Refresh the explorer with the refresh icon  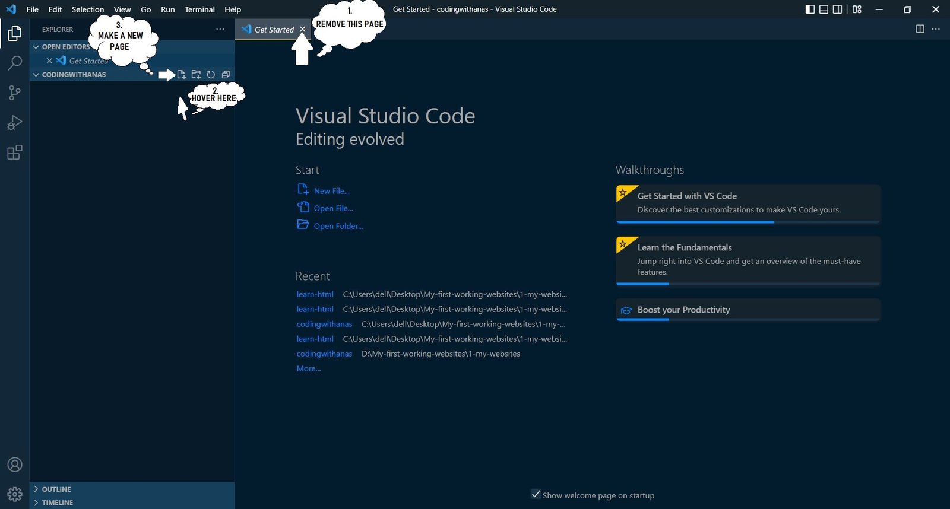coord(211,75)
